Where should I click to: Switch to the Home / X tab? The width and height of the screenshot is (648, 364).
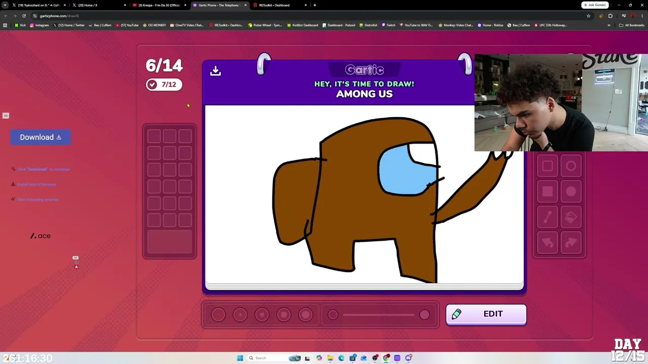point(99,5)
